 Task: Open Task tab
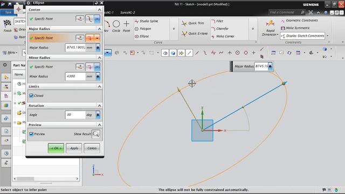[8, 12]
